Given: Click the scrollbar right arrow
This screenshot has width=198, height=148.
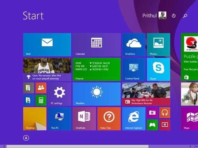Looking at the screenshot, I should 190,146.
